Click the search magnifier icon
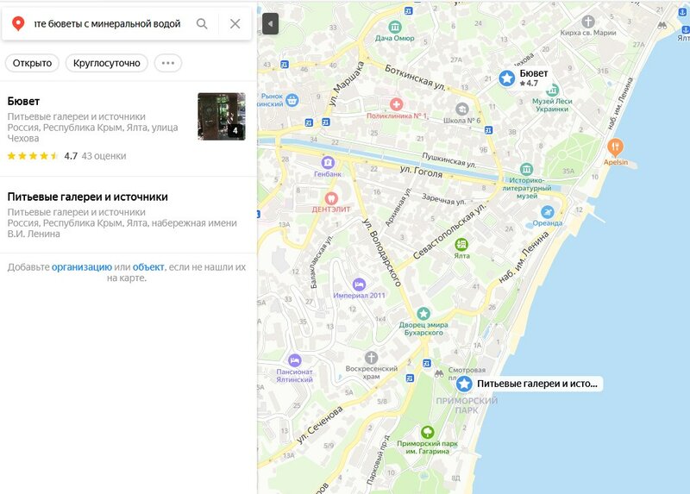690x494 pixels. pos(202,24)
